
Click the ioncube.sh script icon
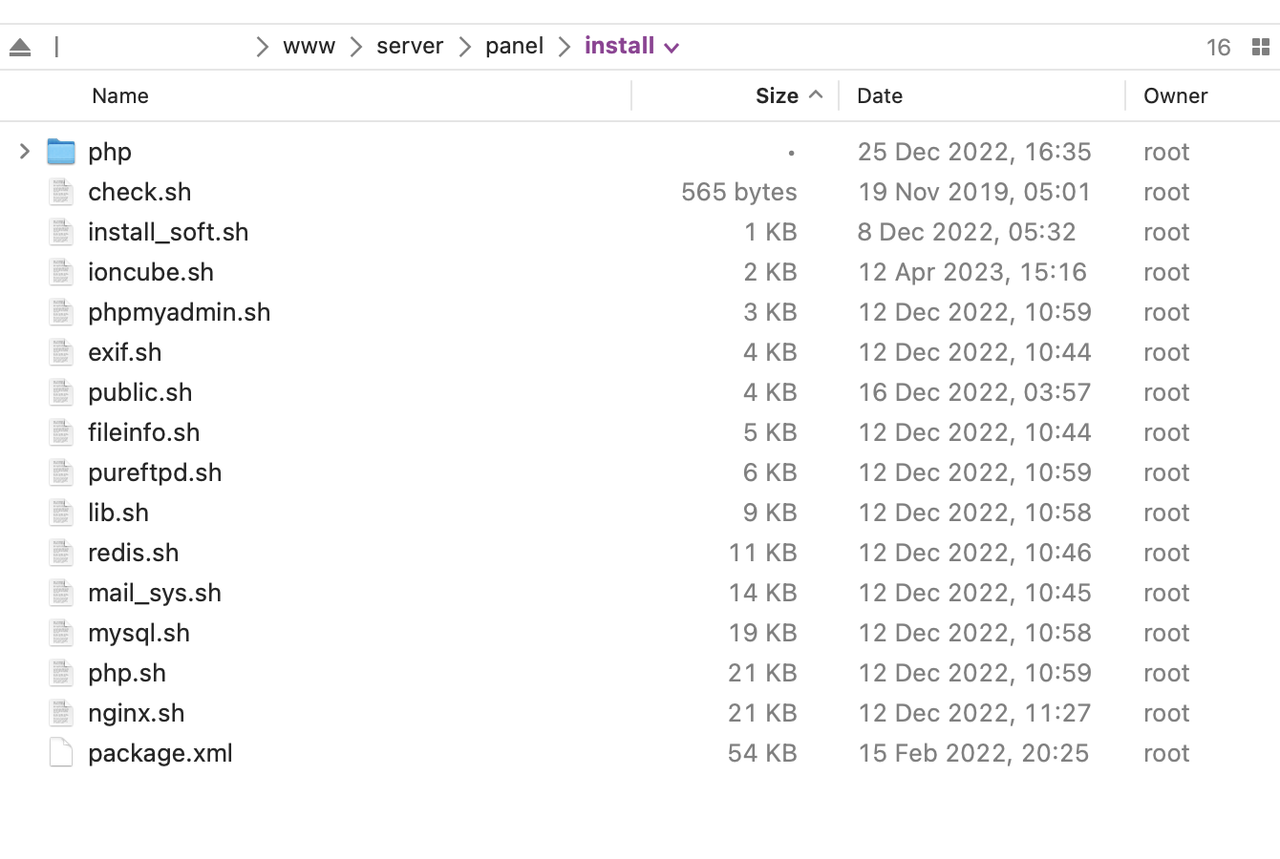point(61,272)
